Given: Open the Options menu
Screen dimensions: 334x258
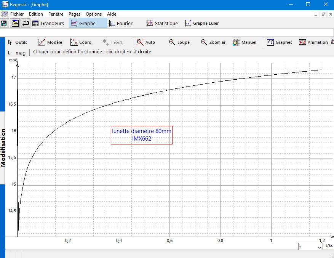Looking at the screenshot, I should coord(94,14).
